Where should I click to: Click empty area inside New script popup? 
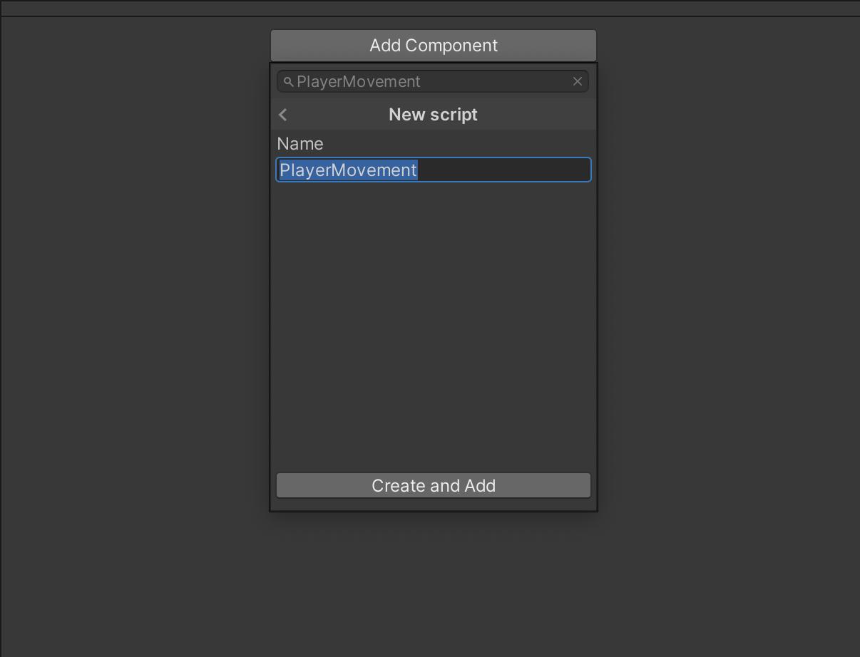(433, 321)
